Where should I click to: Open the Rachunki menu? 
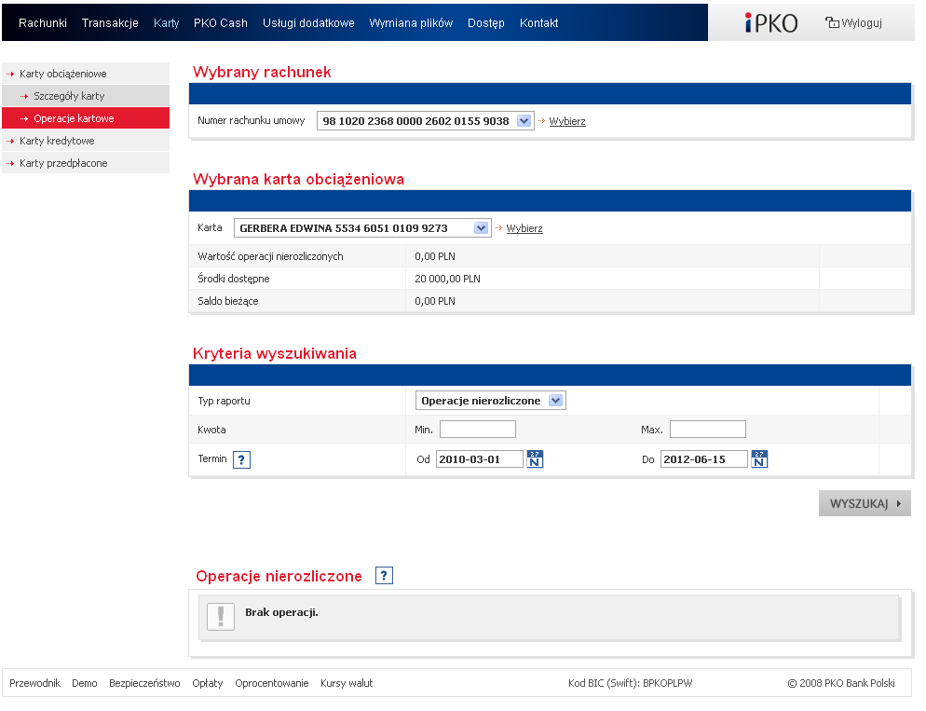coord(43,23)
